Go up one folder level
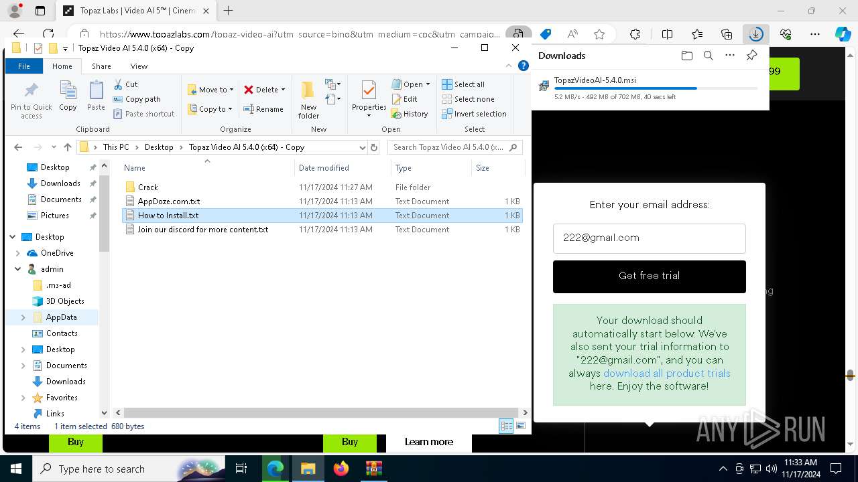Image resolution: width=858 pixels, height=482 pixels. [67, 147]
